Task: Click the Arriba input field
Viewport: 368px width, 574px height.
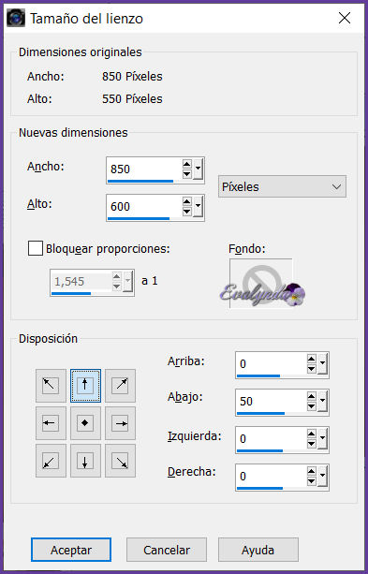Action: click(271, 364)
